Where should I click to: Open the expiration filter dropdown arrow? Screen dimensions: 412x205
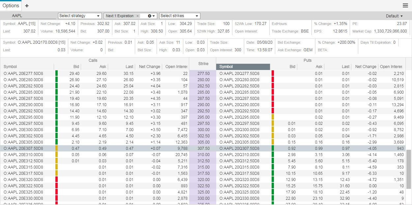coord(153,15)
